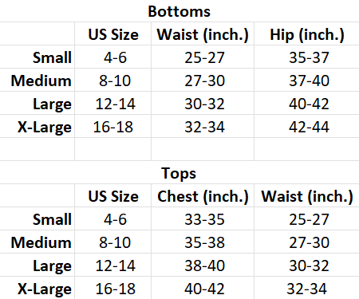Select the Chest (inch.) header cell
The width and height of the screenshot is (359, 299).
tap(203, 196)
